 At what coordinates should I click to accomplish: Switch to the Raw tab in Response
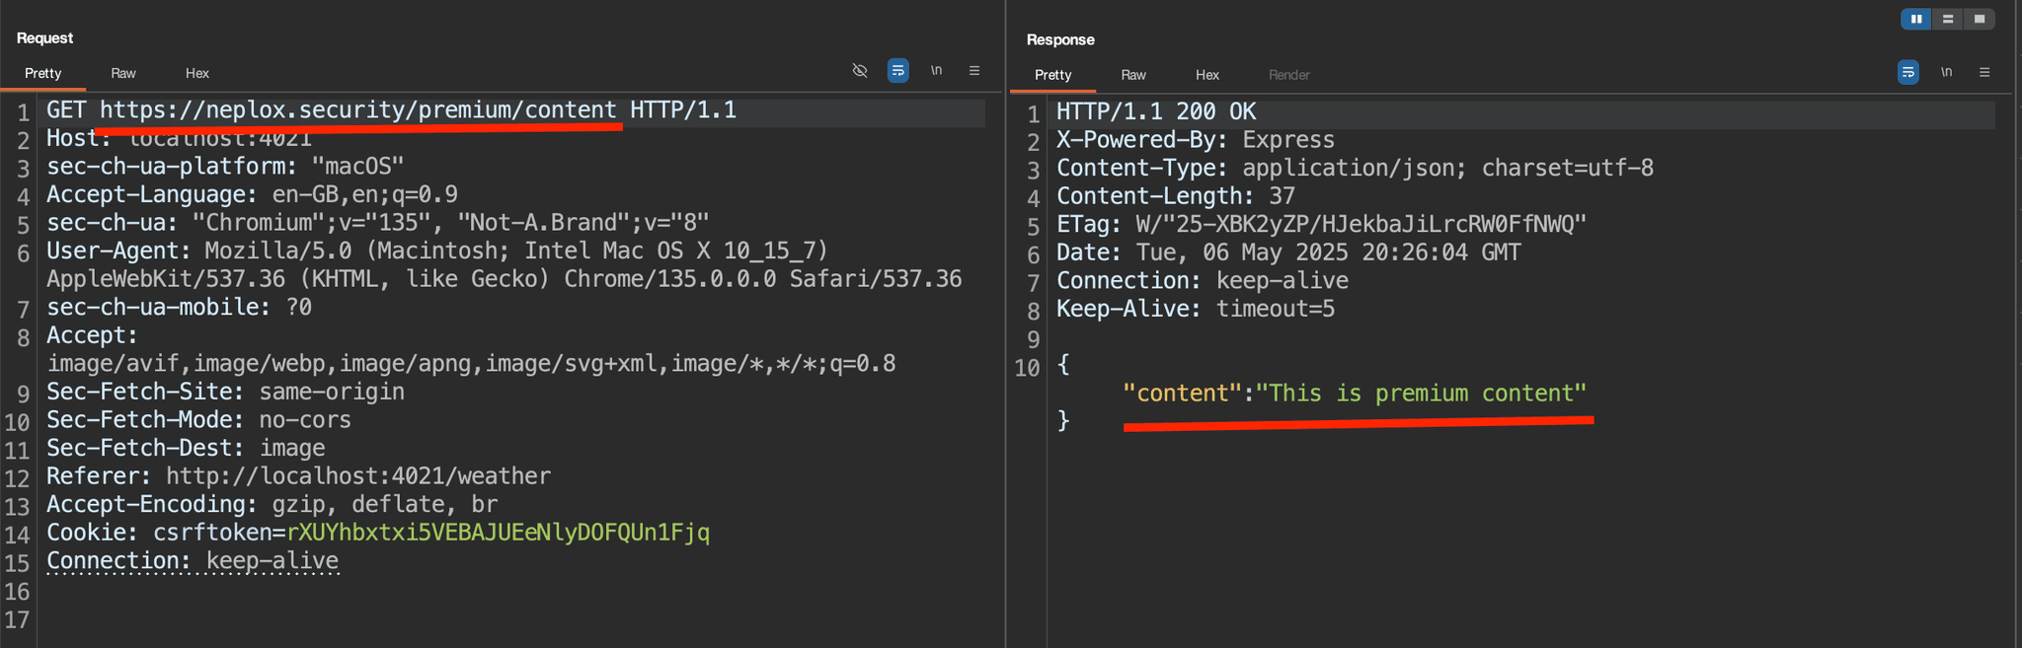1133,75
